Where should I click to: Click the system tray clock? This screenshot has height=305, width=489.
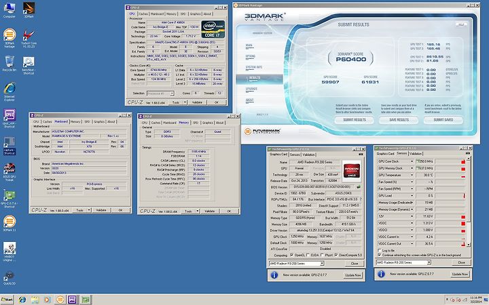[x=475, y=300]
